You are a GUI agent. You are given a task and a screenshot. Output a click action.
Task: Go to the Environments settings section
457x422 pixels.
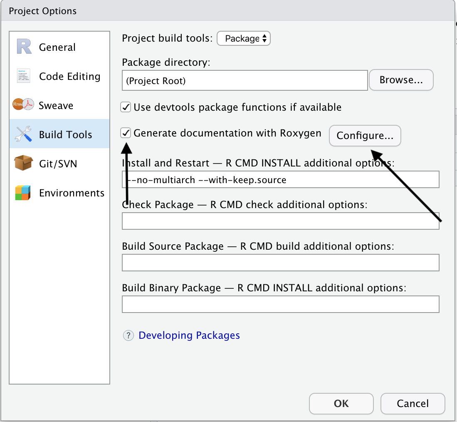tap(72, 193)
